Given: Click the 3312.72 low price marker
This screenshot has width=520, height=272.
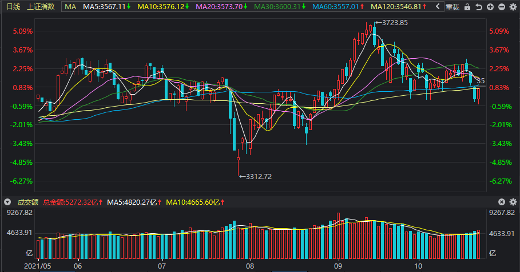Looking at the screenshot, I should pyautogui.click(x=255, y=176).
